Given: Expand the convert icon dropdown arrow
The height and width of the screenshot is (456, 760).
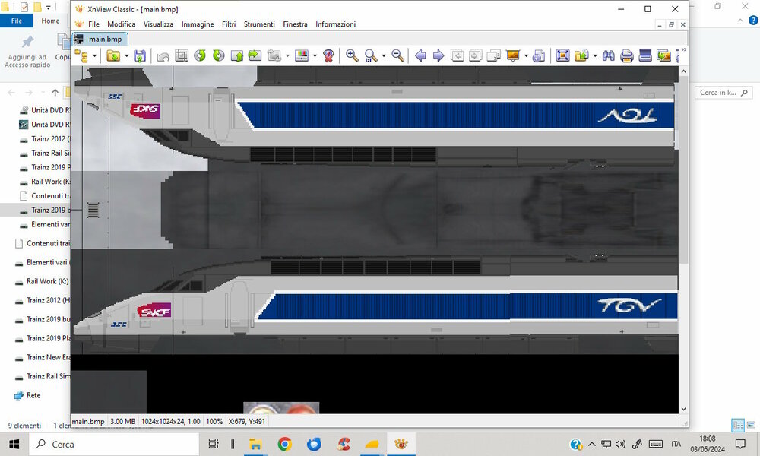Looking at the screenshot, I should point(595,55).
